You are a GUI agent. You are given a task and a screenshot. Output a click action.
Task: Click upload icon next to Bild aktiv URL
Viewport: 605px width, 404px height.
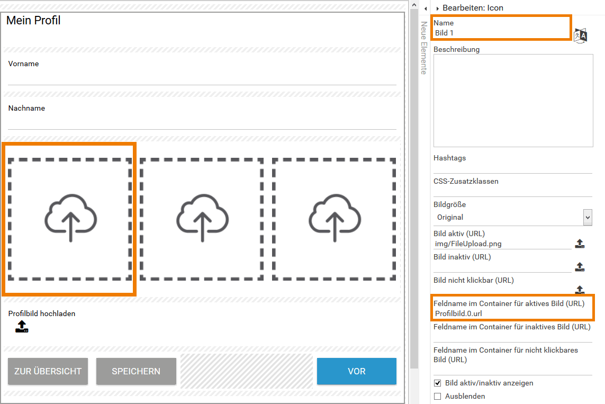(x=580, y=244)
